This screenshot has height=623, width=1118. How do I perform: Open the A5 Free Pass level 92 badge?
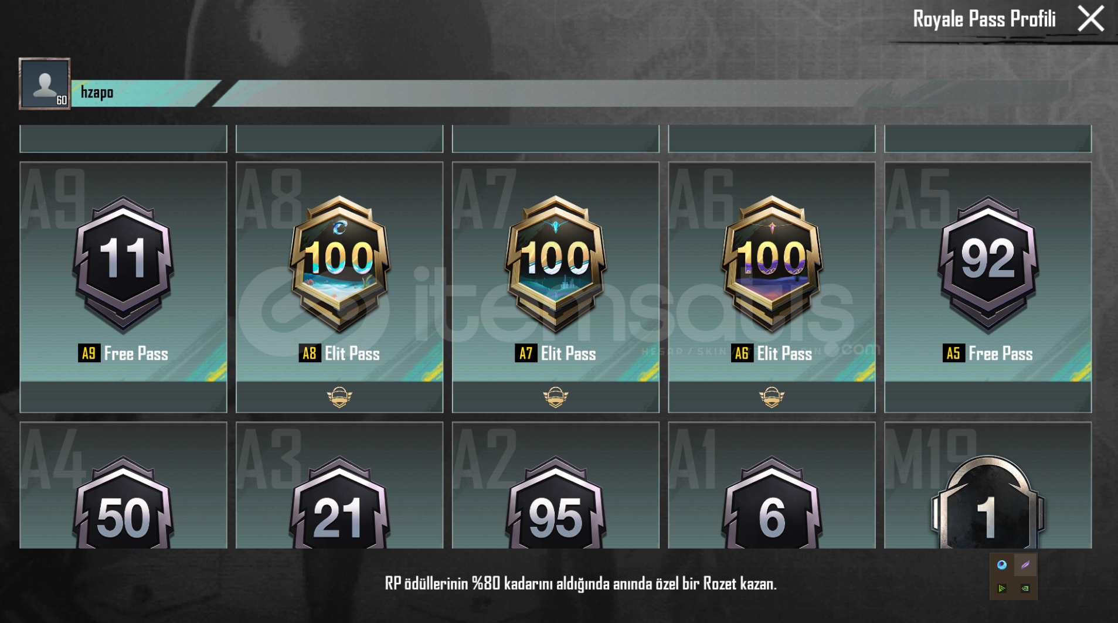click(x=988, y=264)
